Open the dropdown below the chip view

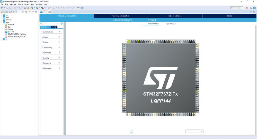pos(194,131)
